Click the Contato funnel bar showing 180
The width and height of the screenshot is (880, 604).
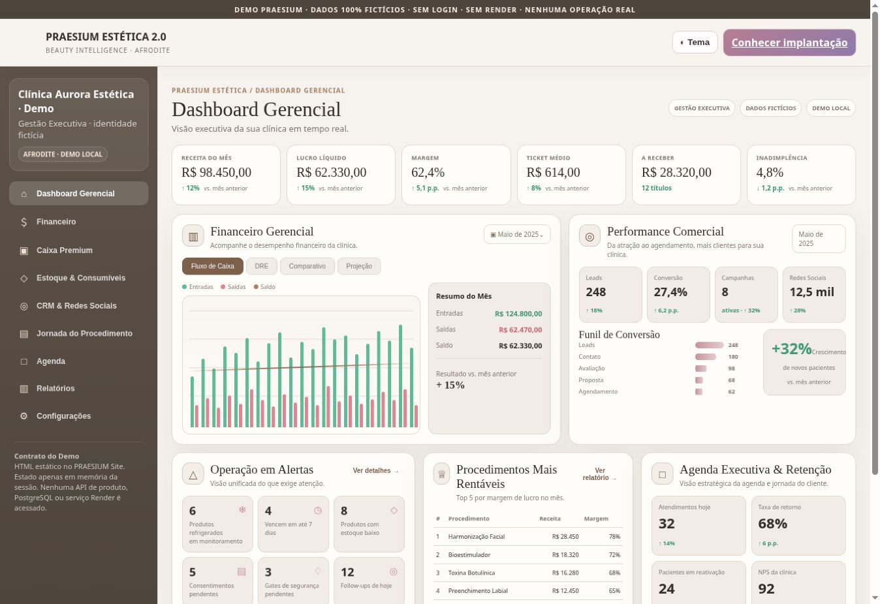[x=706, y=357]
